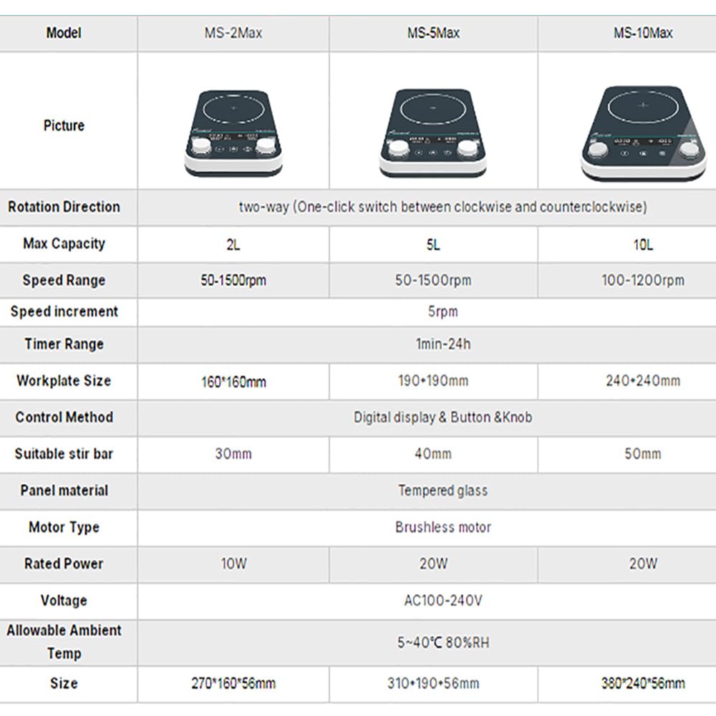Select the 10W rated power cell
This screenshot has height=716, width=716.
pos(233,564)
